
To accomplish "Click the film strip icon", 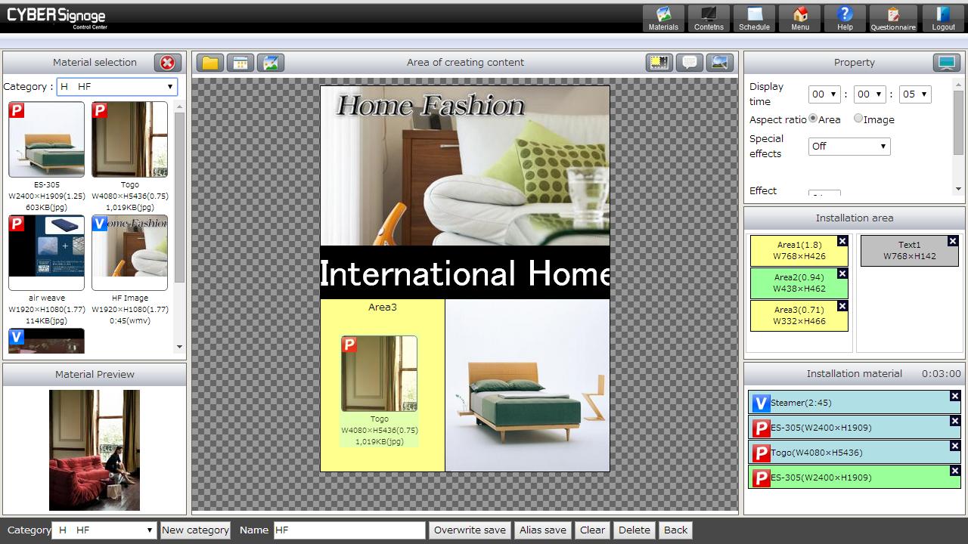I will (x=659, y=63).
